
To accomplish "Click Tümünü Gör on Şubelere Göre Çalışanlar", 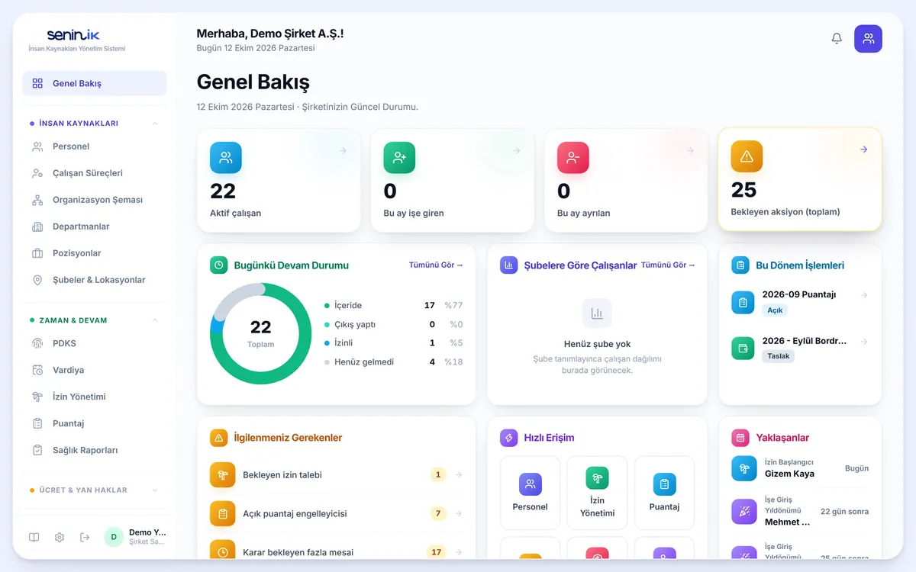I will (x=668, y=265).
